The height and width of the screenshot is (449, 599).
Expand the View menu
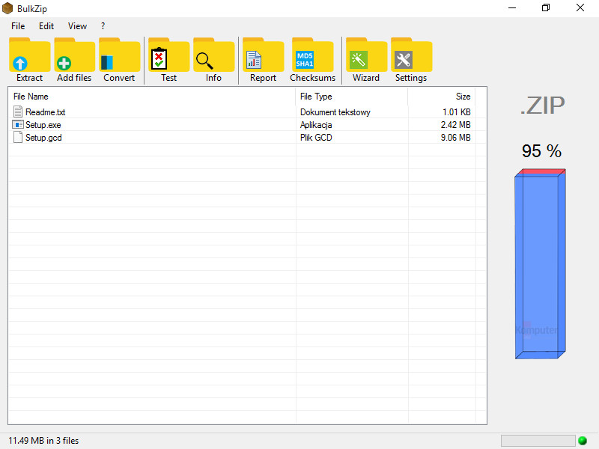click(x=77, y=25)
